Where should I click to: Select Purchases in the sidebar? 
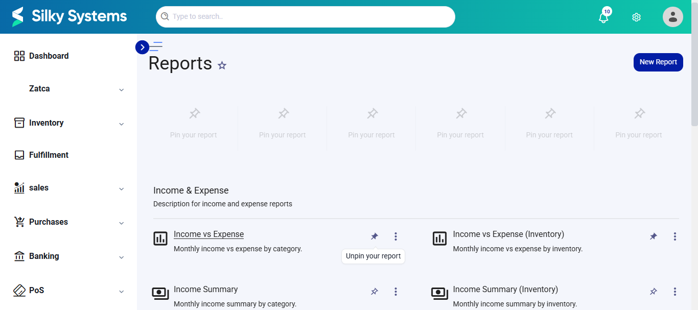tap(49, 222)
